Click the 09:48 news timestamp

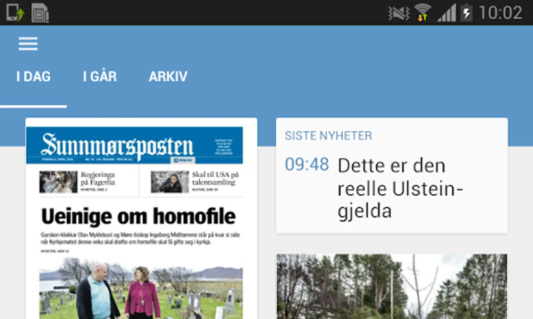coord(307,164)
